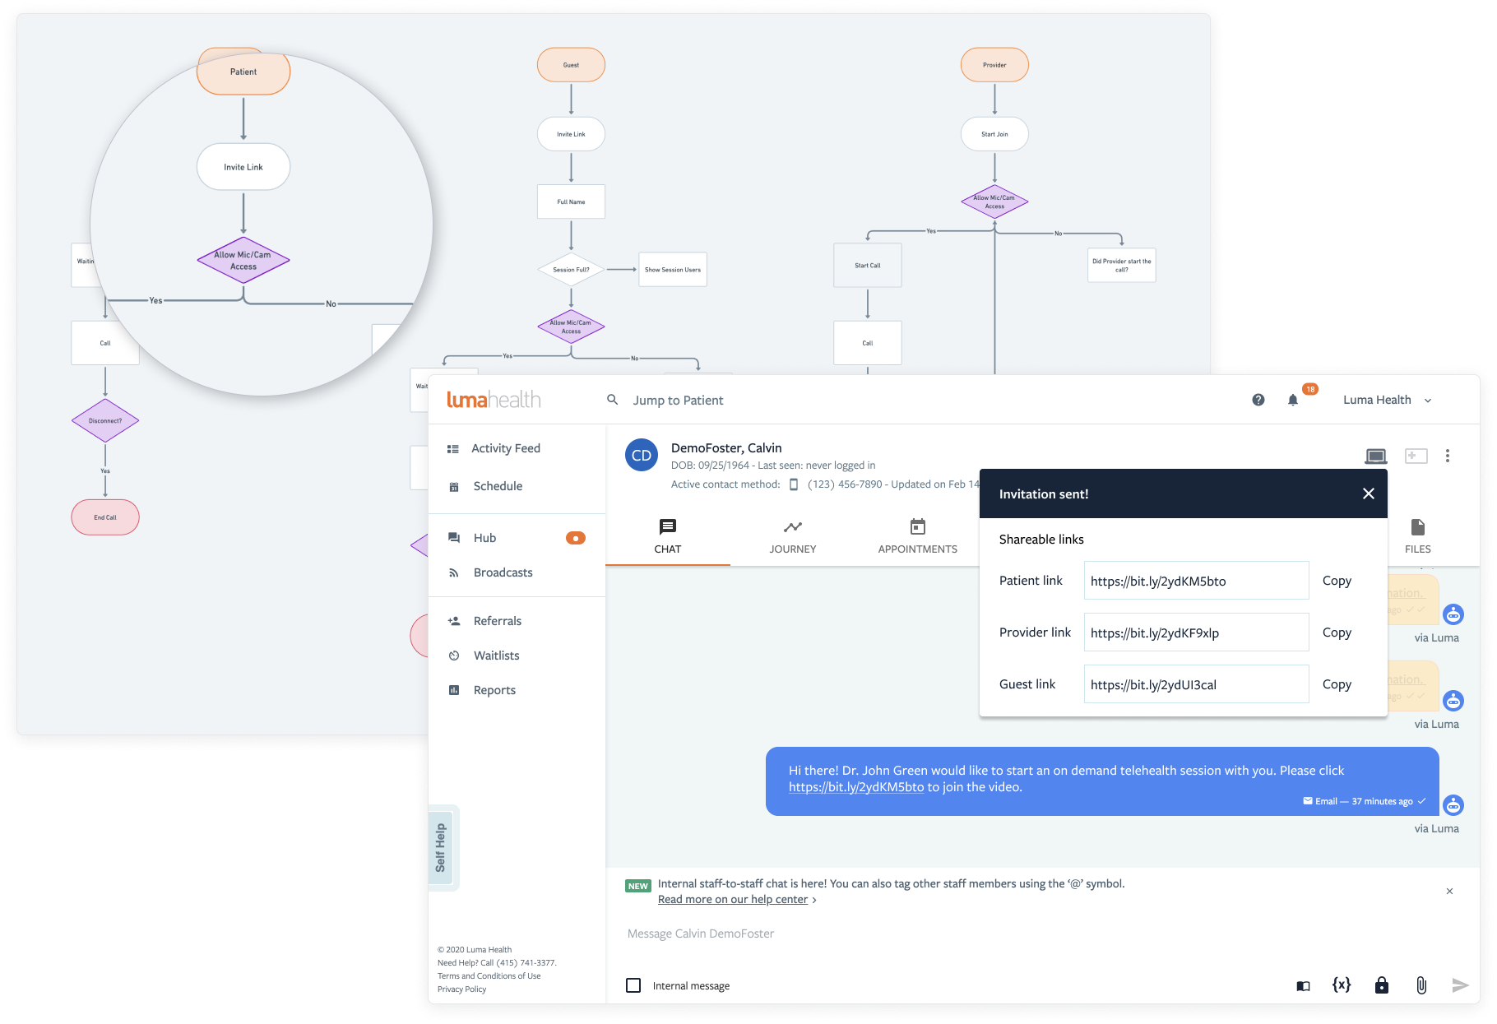
Task: Click the laptop telehealth icon
Action: coord(1375,456)
